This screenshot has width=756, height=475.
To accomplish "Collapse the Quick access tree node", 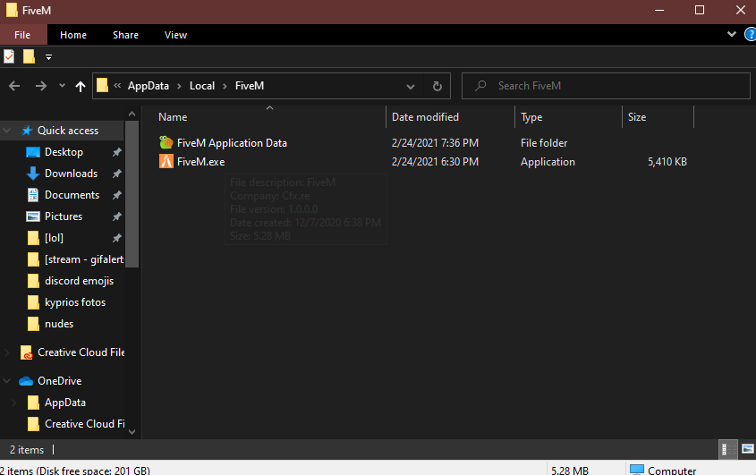I will [7, 131].
